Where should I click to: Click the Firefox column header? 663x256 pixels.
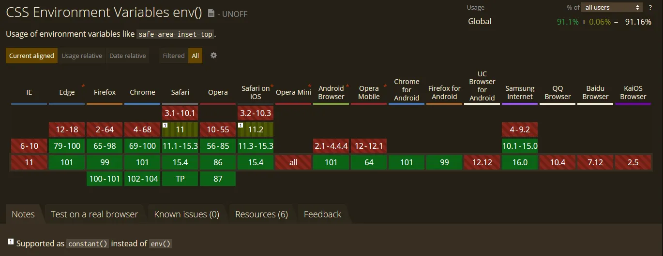click(x=105, y=92)
